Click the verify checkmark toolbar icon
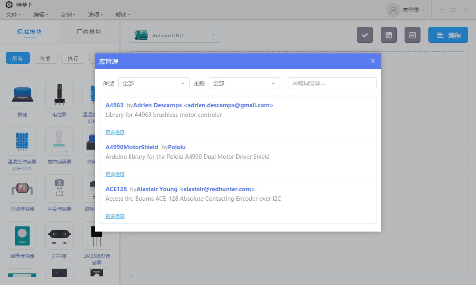Screen dimensions: 476x285 (365, 35)
